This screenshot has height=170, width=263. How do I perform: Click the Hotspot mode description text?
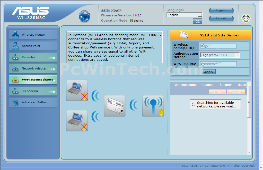(x=115, y=47)
